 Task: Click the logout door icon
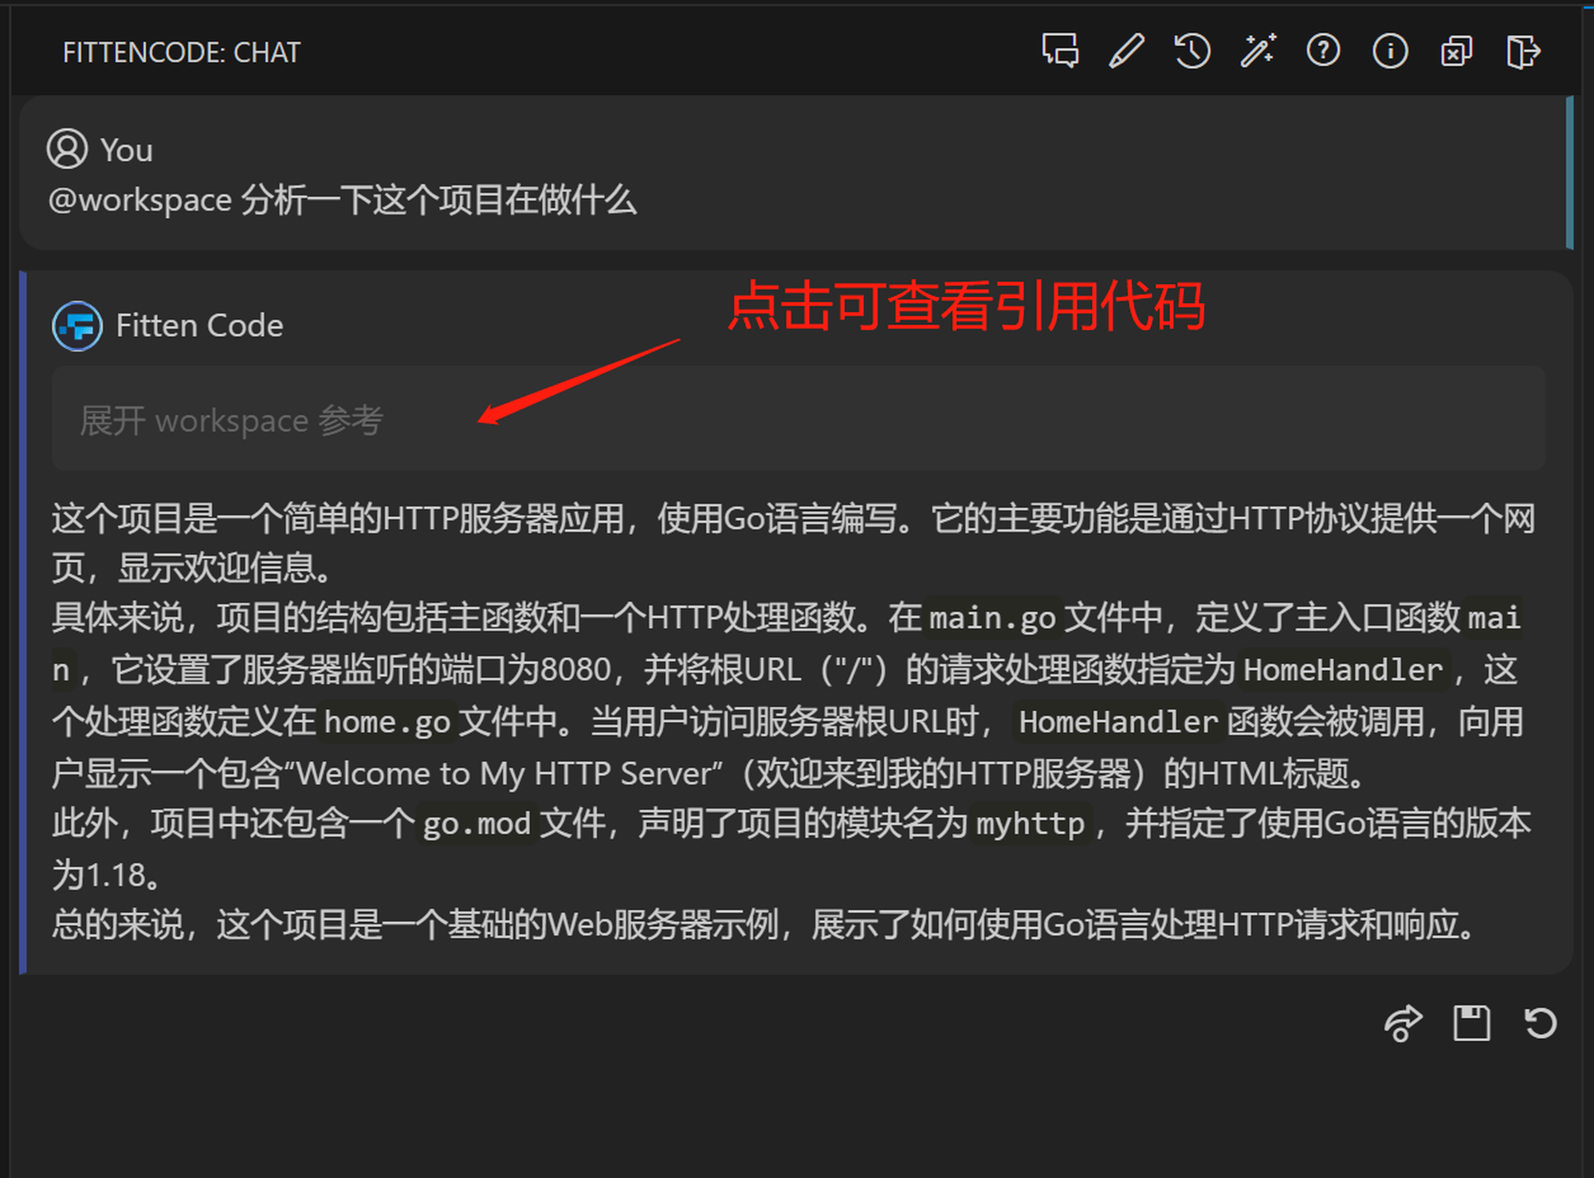tap(1522, 52)
